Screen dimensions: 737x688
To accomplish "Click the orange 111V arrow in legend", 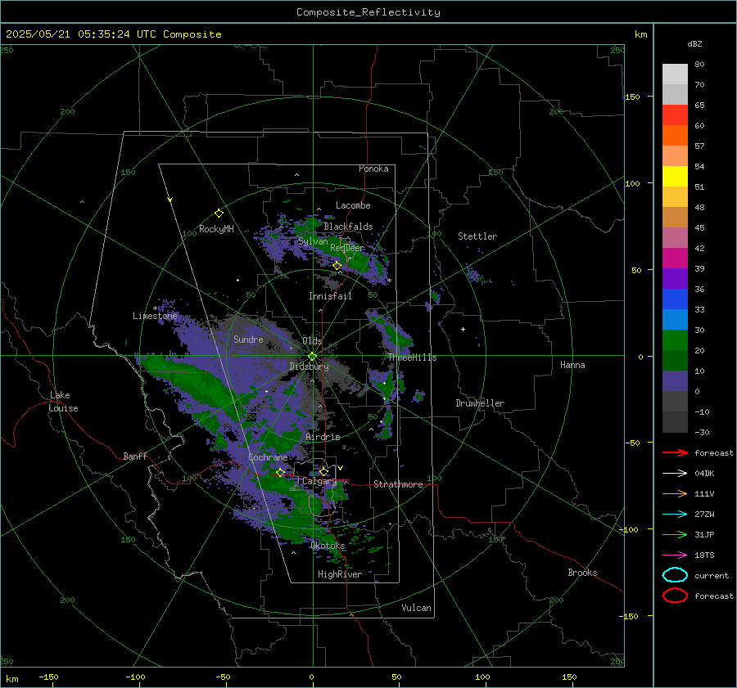I will pos(675,493).
